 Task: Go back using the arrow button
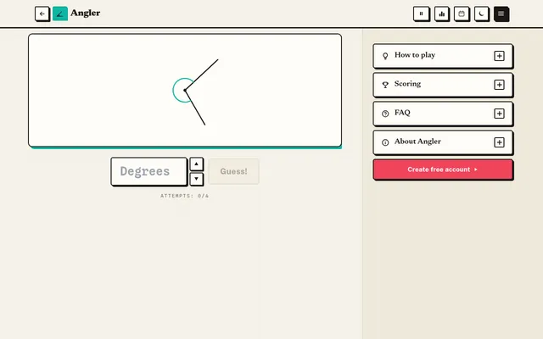click(x=42, y=14)
